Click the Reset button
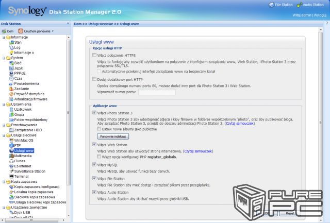Viewport: 330px width, 223px height. 290,213
